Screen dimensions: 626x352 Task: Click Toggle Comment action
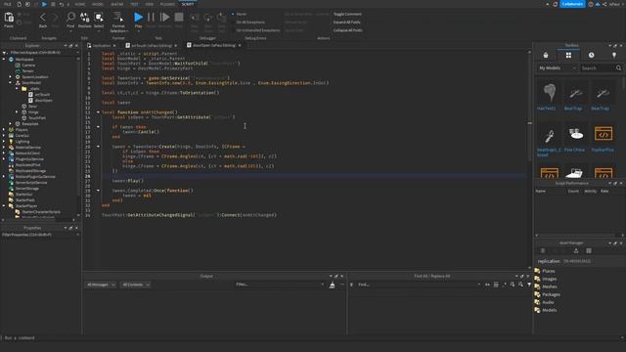click(347, 14)
